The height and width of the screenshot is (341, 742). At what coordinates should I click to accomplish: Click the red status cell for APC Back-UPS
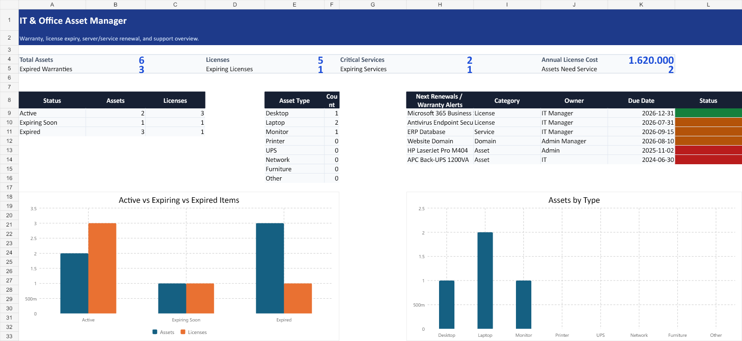708,160
